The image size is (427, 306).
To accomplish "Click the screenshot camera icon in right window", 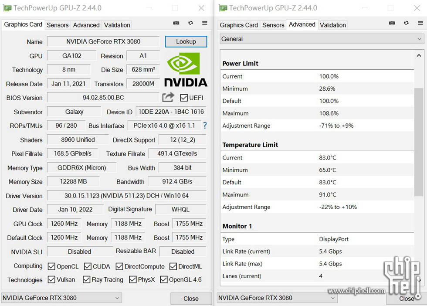I will [392, 23].
